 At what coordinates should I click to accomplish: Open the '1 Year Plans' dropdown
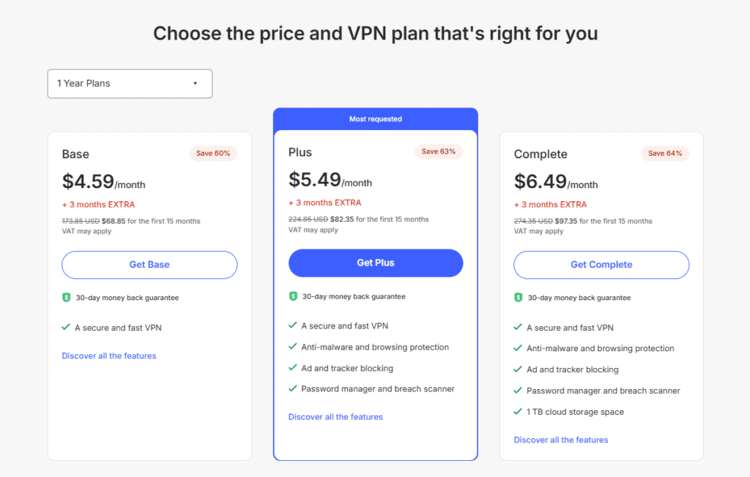tap(130, 83)
